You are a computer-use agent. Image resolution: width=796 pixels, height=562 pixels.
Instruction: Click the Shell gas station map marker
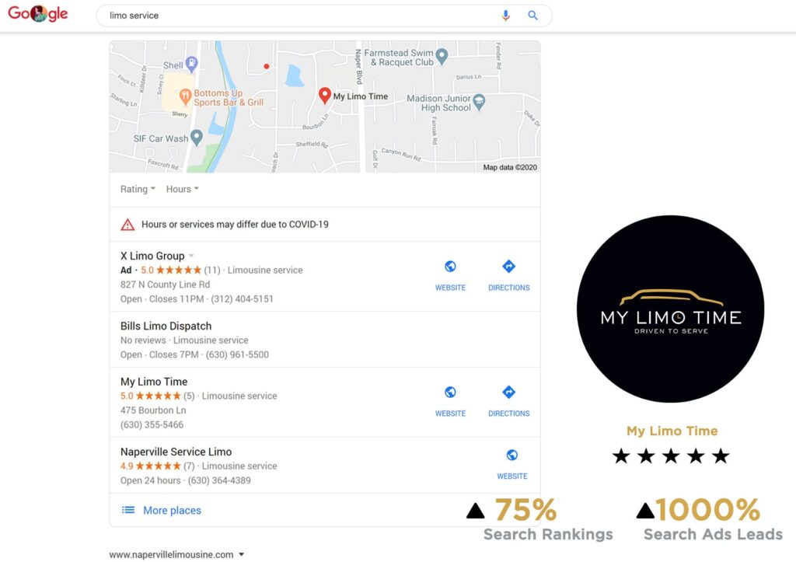(191, 64)
